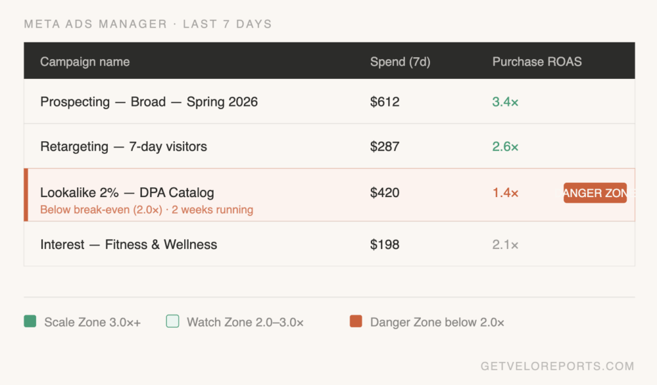The height and width of the screenshot is (385, 657).
Task: Click the $198 spend value
Action: point(384,244)
